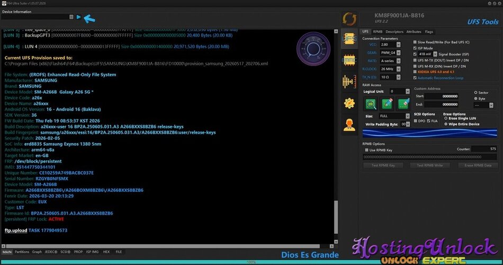This screenshot has height=265, width=503.
Task: Click the blue play arrow button
Action: point(78,17)
